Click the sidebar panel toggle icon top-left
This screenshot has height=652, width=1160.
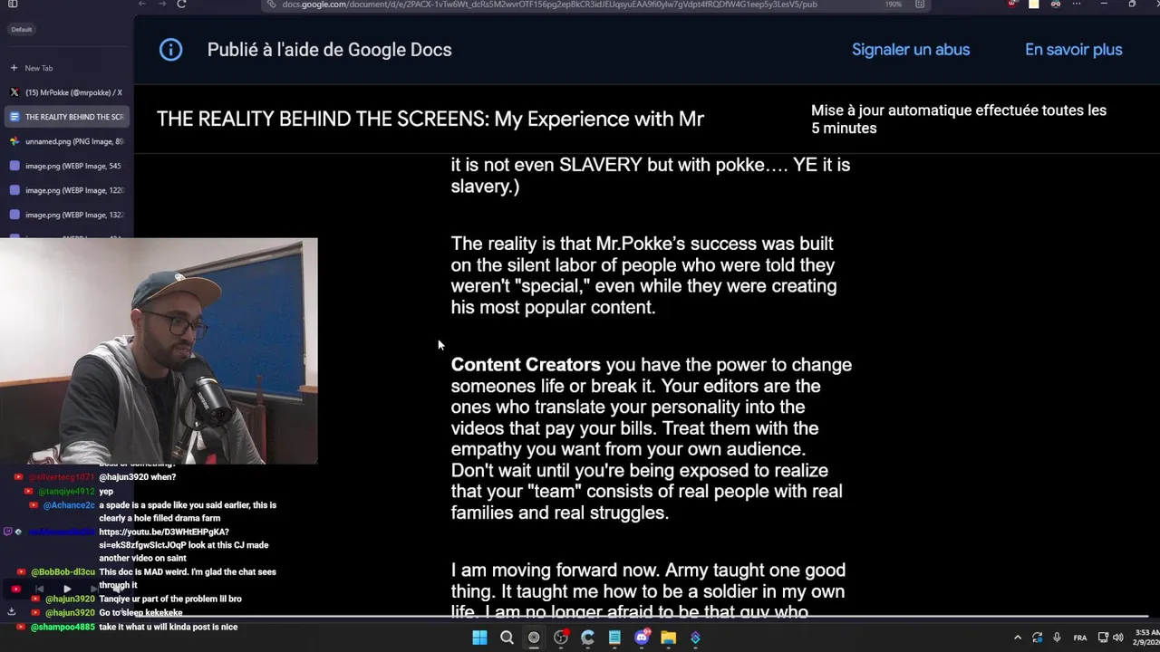13,5
